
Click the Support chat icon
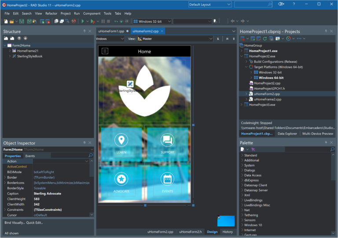click(167, 140)
